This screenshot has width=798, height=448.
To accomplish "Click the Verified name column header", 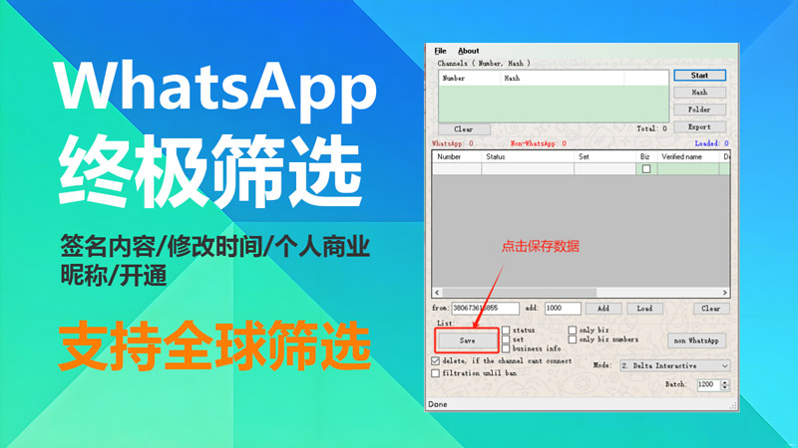I will pyautogui.click(x=688, y=157).
